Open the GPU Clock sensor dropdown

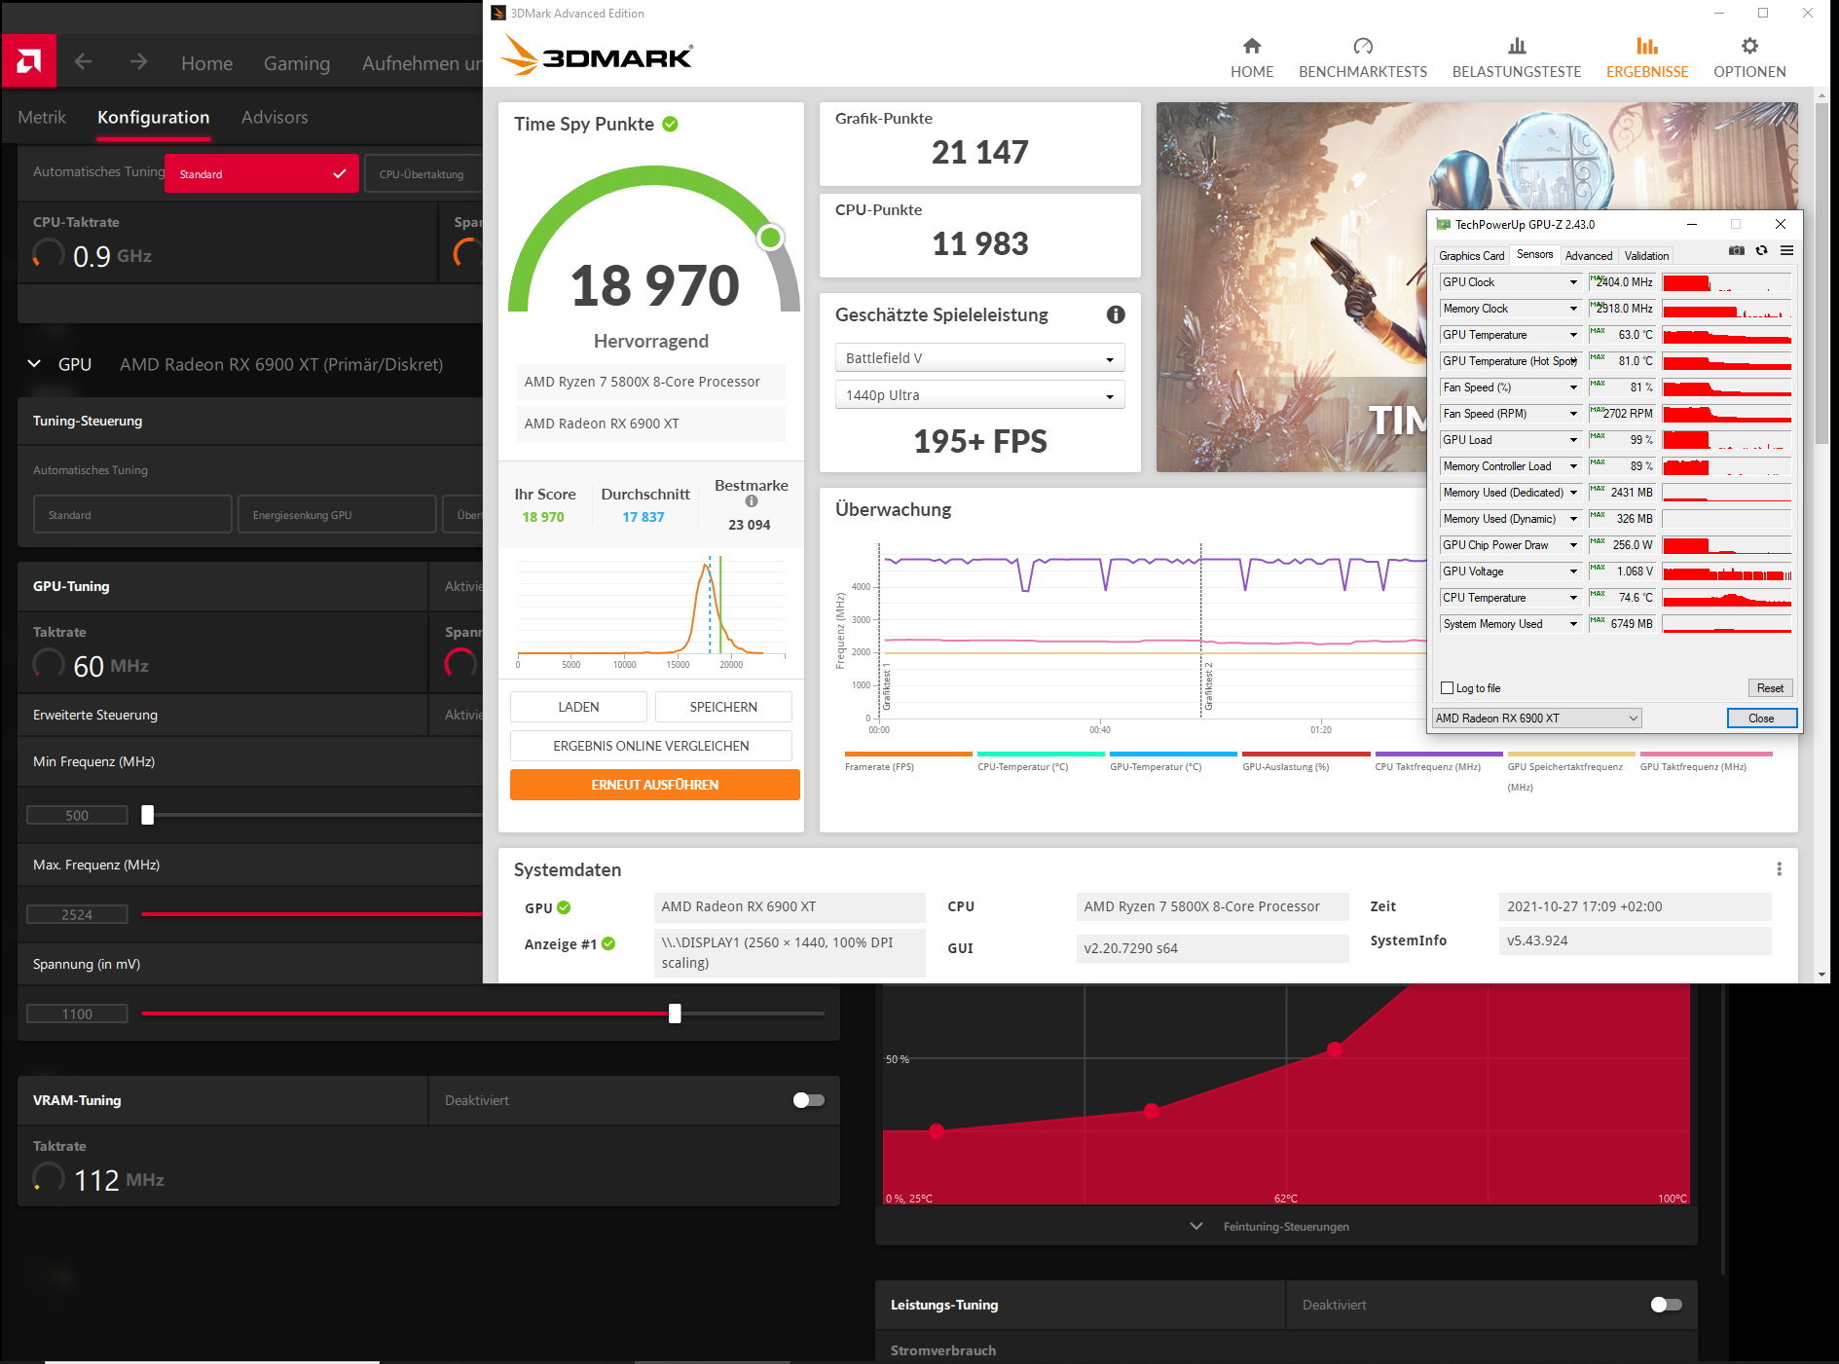pos(1572,282)
